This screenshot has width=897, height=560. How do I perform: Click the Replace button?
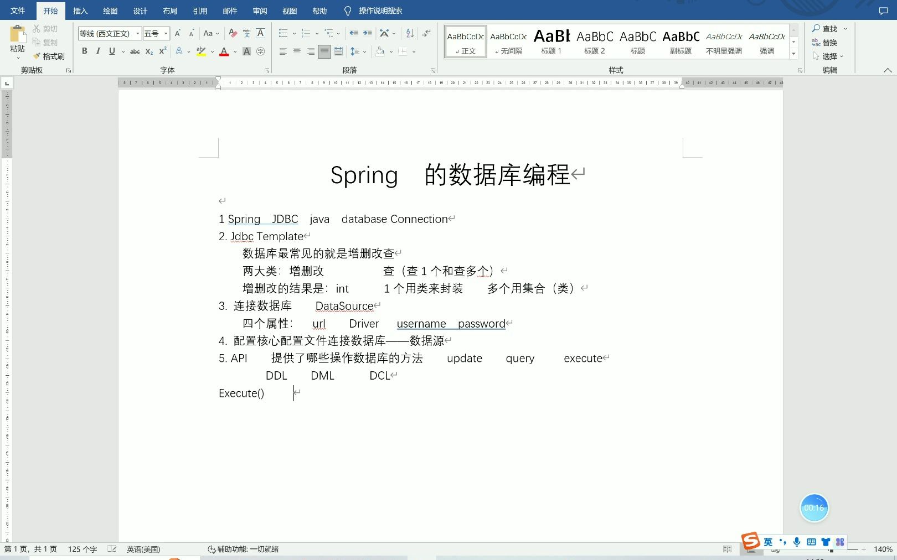point(824,42)
